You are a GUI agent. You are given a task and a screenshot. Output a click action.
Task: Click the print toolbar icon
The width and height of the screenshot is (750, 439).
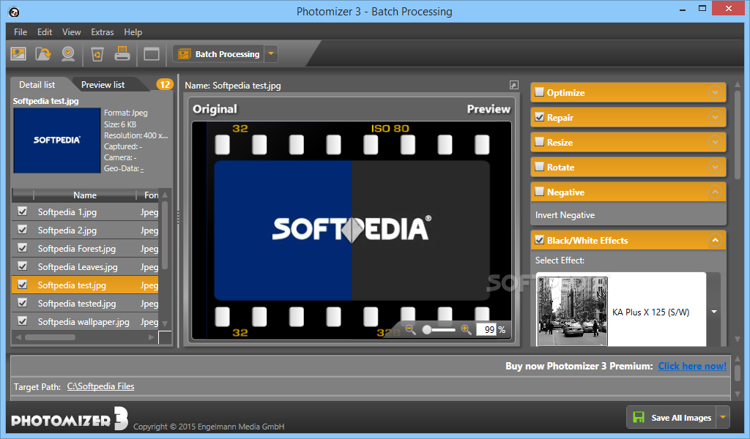[122, 53]
